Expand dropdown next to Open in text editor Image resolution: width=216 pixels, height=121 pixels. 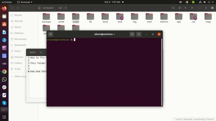(40, 52)
